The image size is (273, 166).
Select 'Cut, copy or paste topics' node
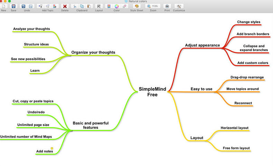pyautogui.click(x=33, y=101)
